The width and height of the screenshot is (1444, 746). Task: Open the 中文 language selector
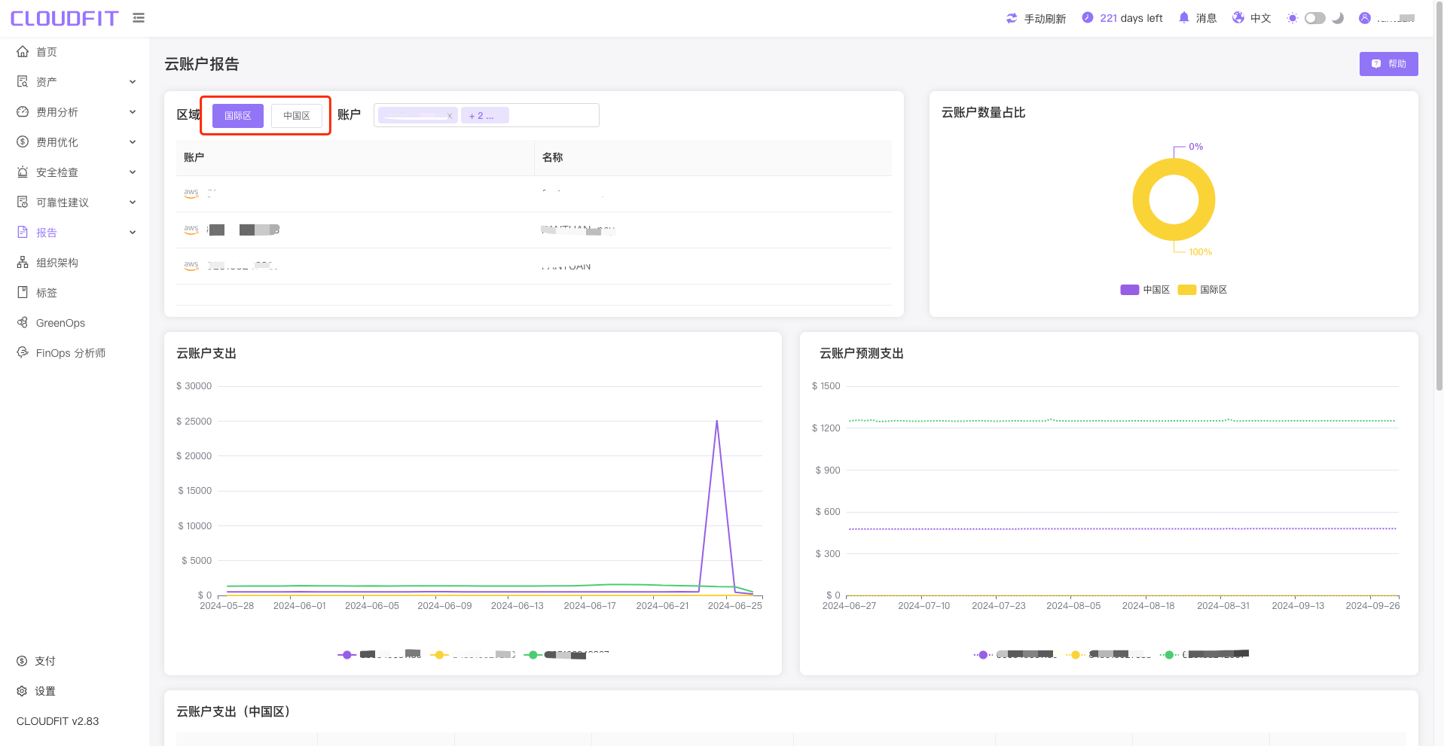1261,18
